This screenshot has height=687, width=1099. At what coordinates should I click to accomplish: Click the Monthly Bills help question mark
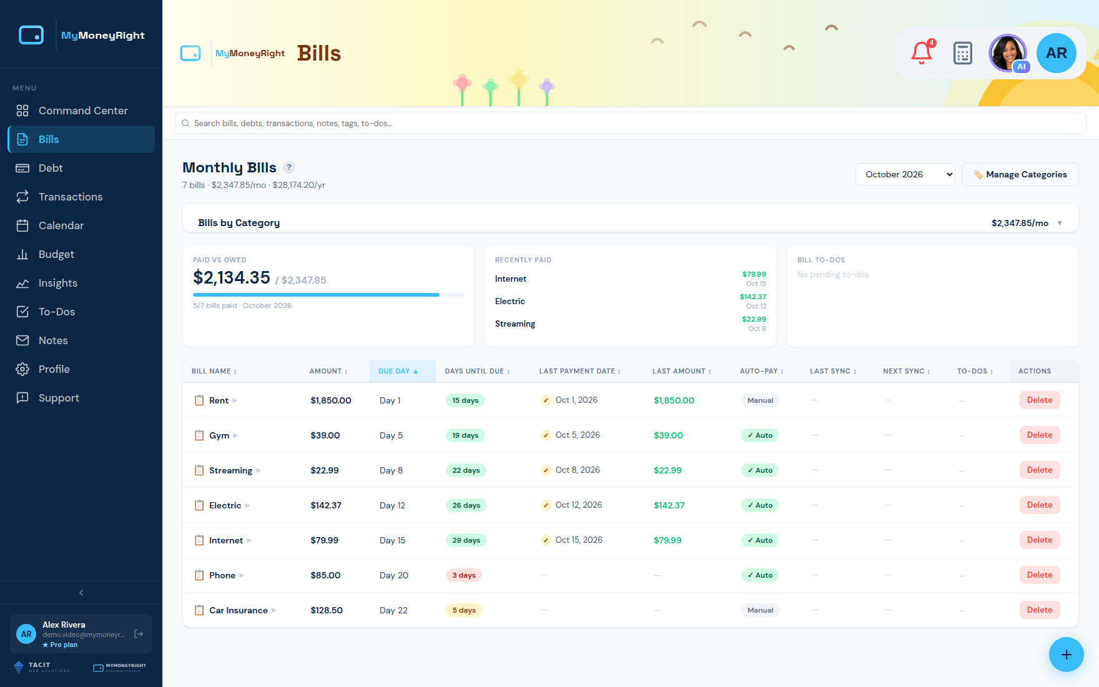[289, 167]
